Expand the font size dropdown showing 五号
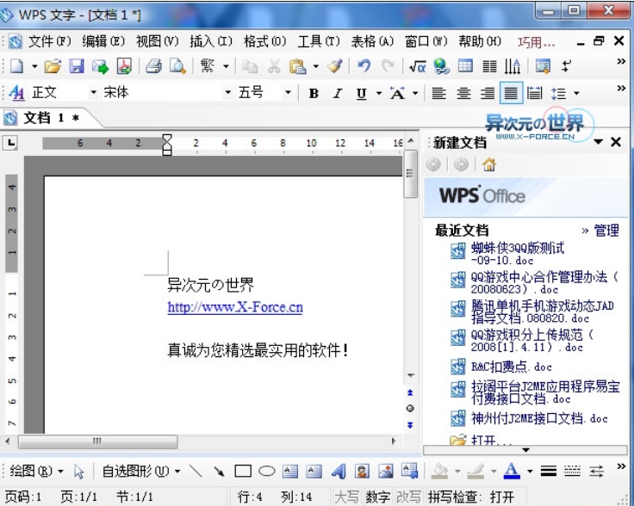 289,93
